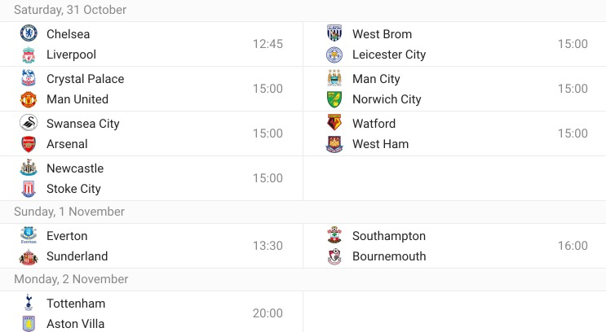This screenshot has width=606, height=332.
Task: Click the Chelsea club crest
Action: pyautogui.click(x=29, y=33)
